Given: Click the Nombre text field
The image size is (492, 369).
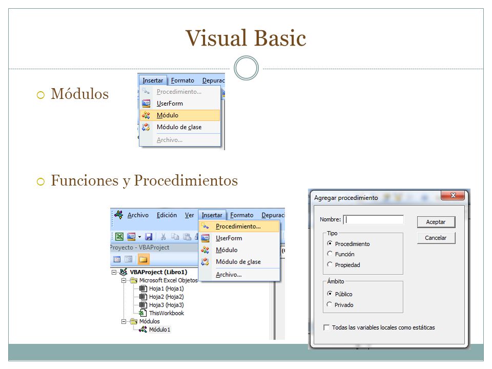Looking at the screenshot, I should pyautogui.click(x=374, y=220).
